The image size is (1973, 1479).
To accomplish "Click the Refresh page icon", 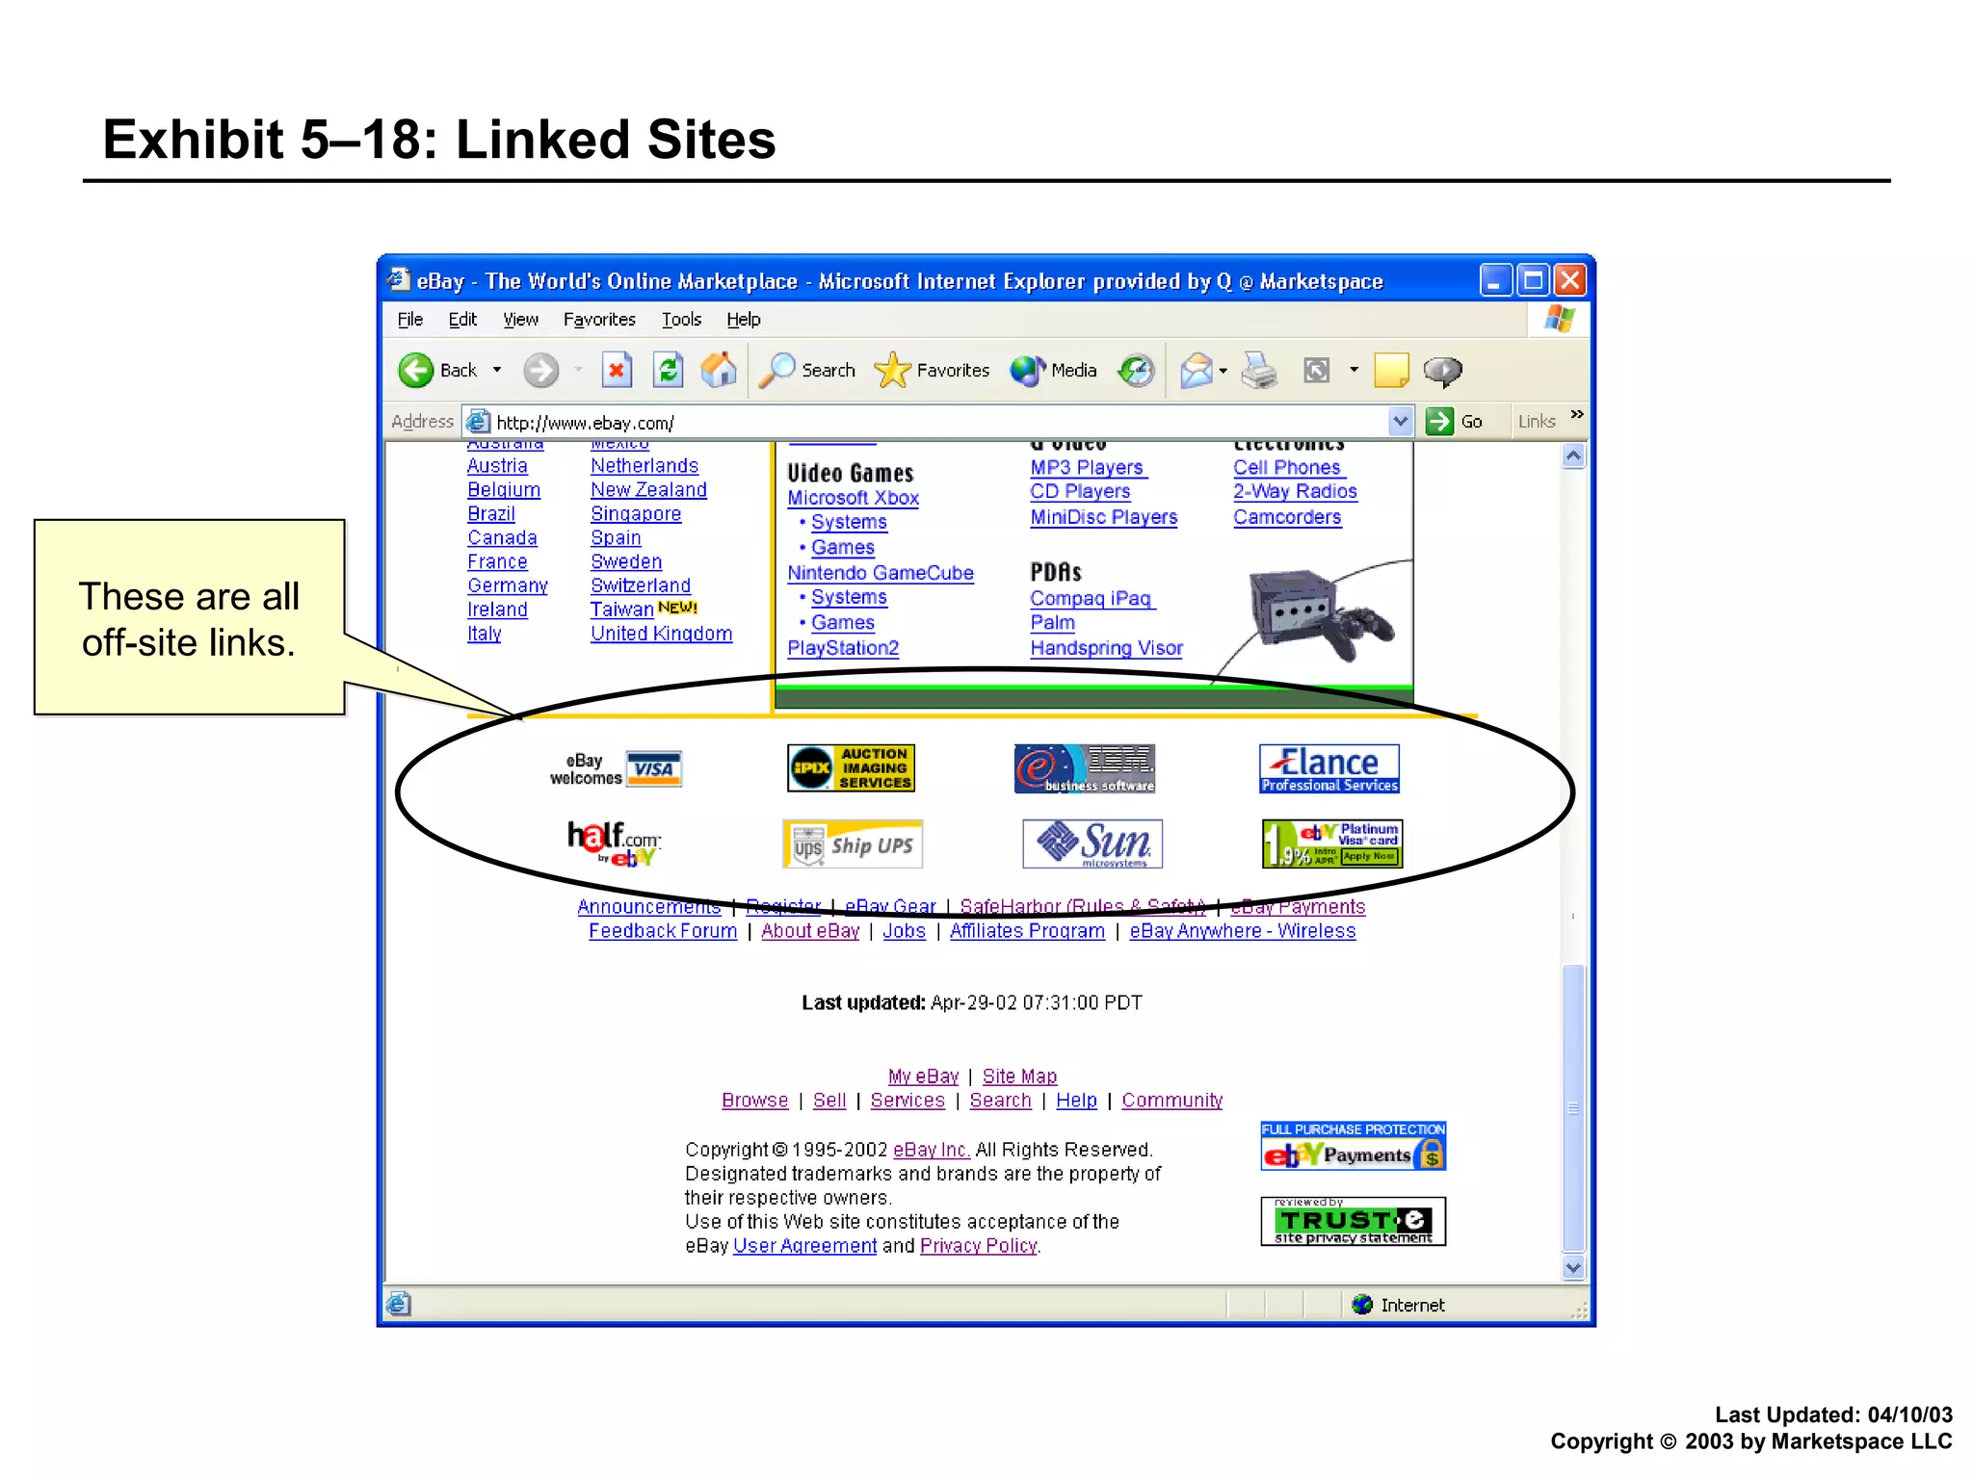I will pos(668,371).
